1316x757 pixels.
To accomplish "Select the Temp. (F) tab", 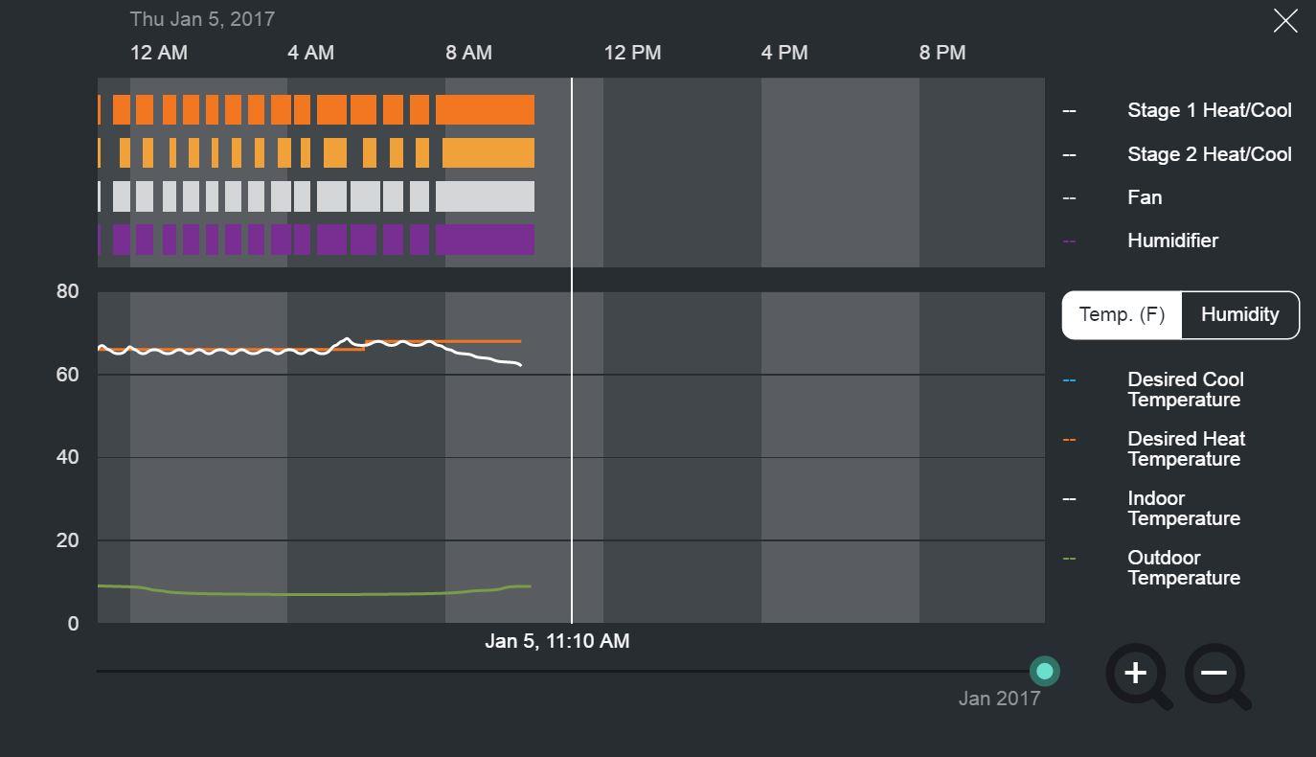I will [x=1122, y=314].
